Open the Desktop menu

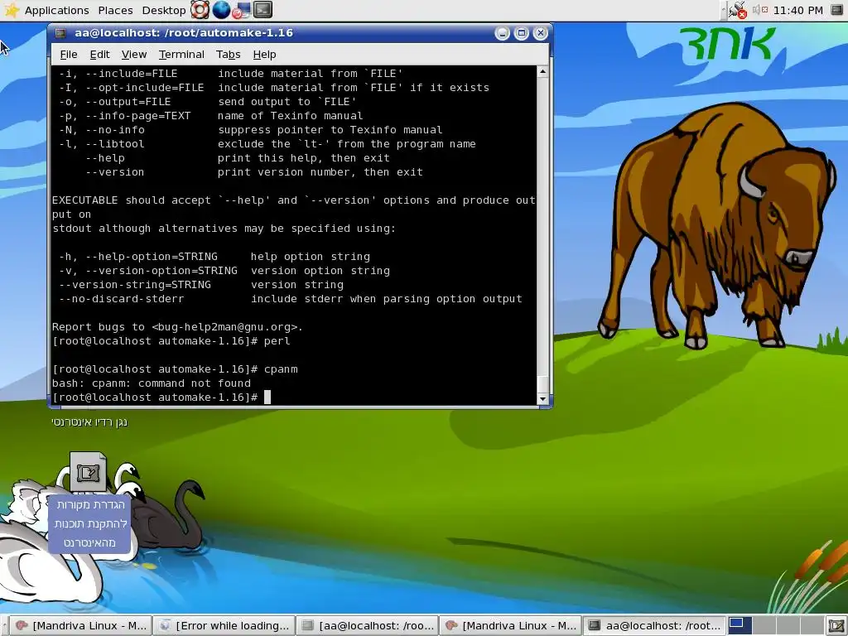click(163, 10)
